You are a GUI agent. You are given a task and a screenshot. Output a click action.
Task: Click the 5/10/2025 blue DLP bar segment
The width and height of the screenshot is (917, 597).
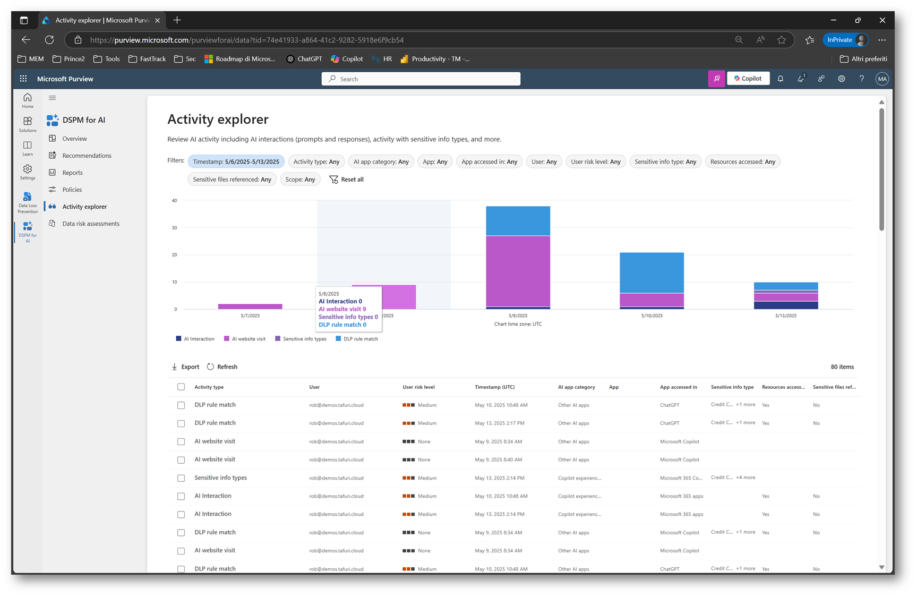point(652,272)
